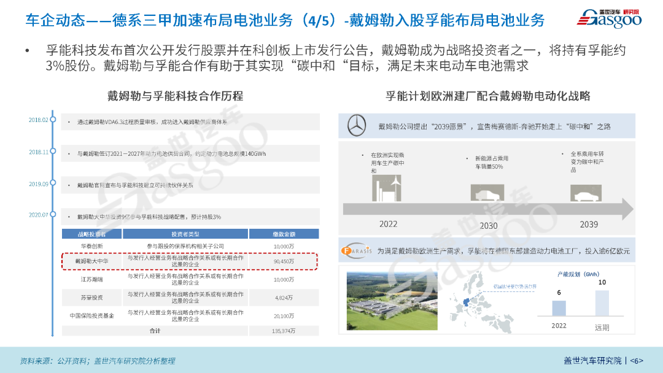
Task: Click the 2039愿景 banner text
Action: (494, 126)
